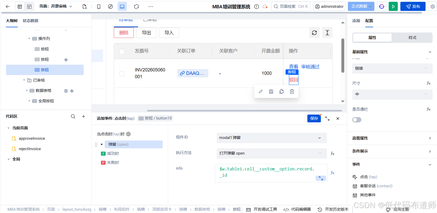Image resolution: width=437 pixels, height=213 pixels.
Task: Add new code with the plus icon
Action: coord(83,116)
